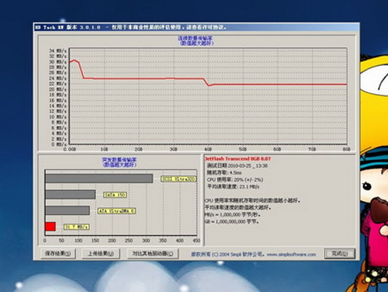Click the ATA UltraDMA 6 yellow label
Viewport: 388px width, 292px height.
tap(116, 211)
